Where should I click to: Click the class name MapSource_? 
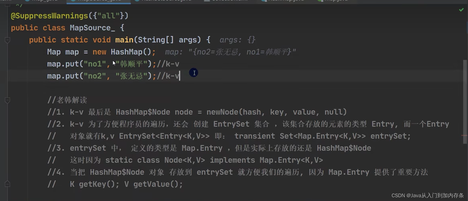(x=92, y=28)
